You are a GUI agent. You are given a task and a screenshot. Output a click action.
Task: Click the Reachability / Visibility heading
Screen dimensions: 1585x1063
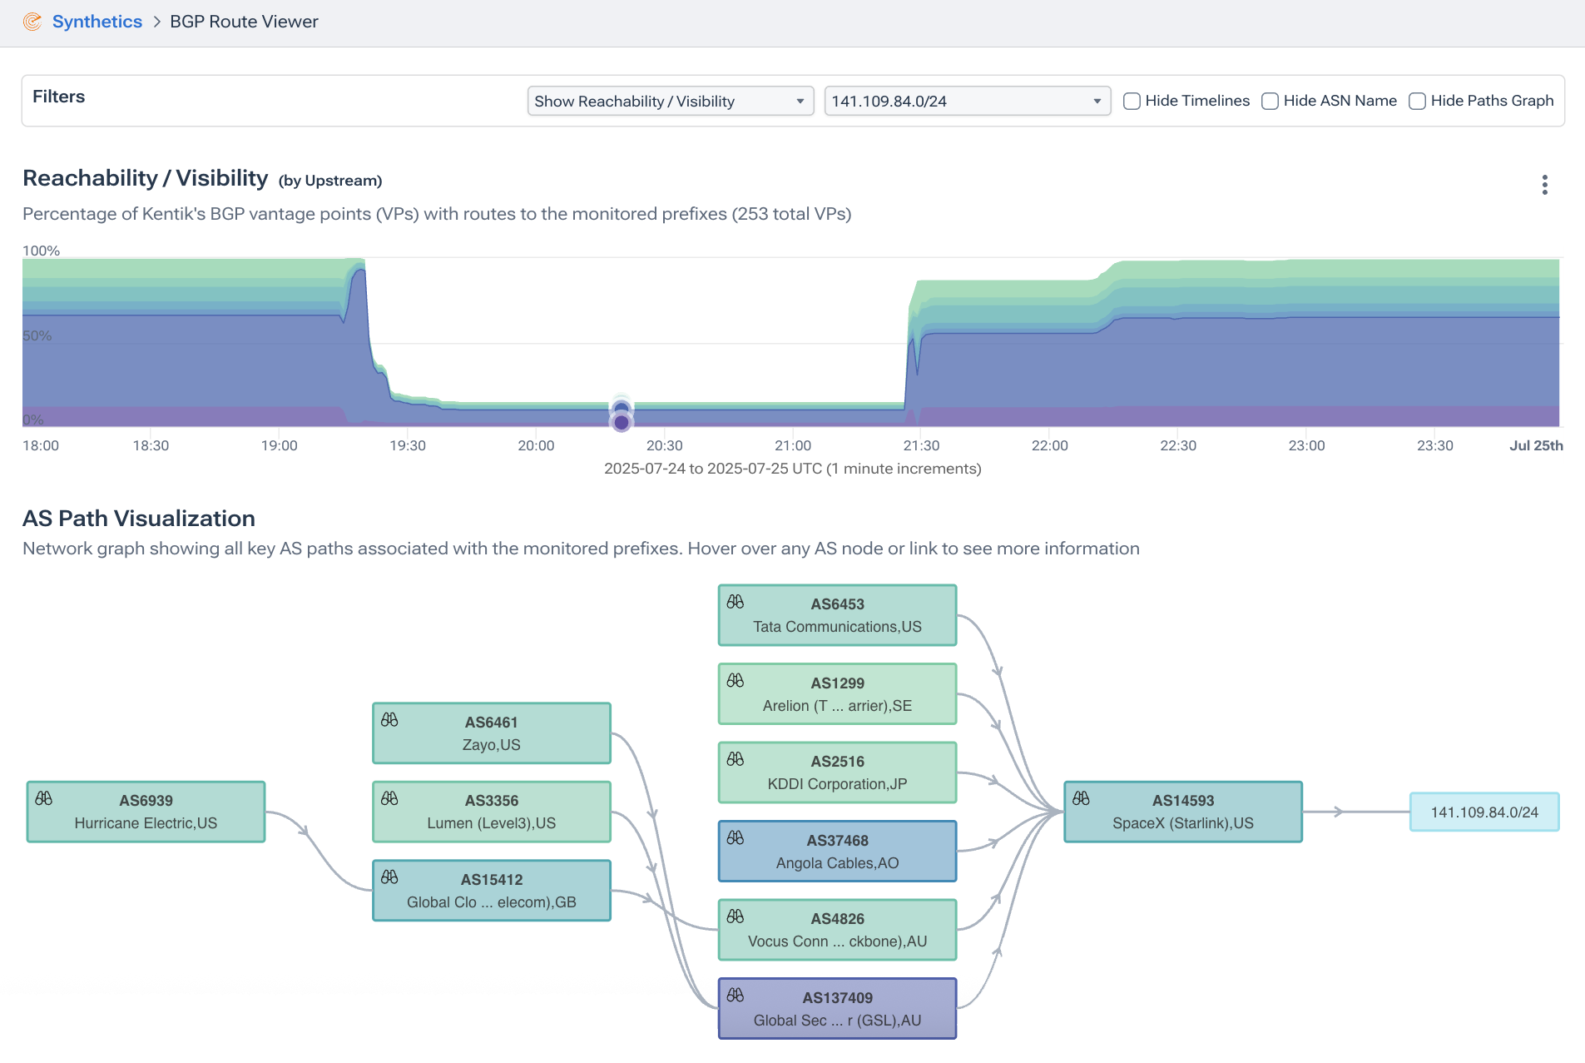click(x=146, y=178)
